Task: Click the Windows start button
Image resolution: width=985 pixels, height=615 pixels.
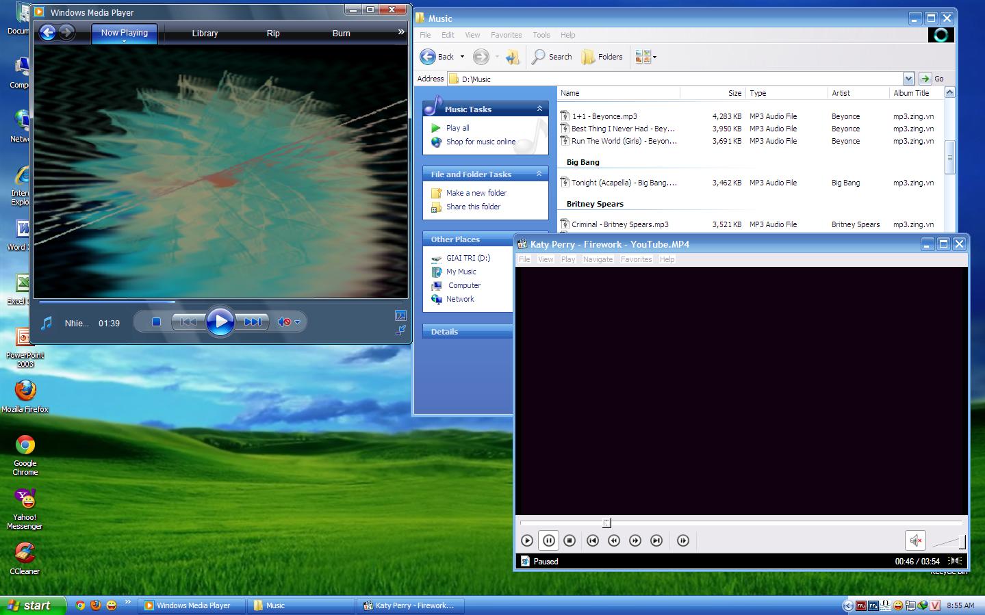Action: [33, 605]
